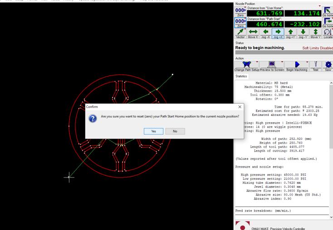Select "Mixing tube diameter: 0.7620 mm" line

point(272,183)
